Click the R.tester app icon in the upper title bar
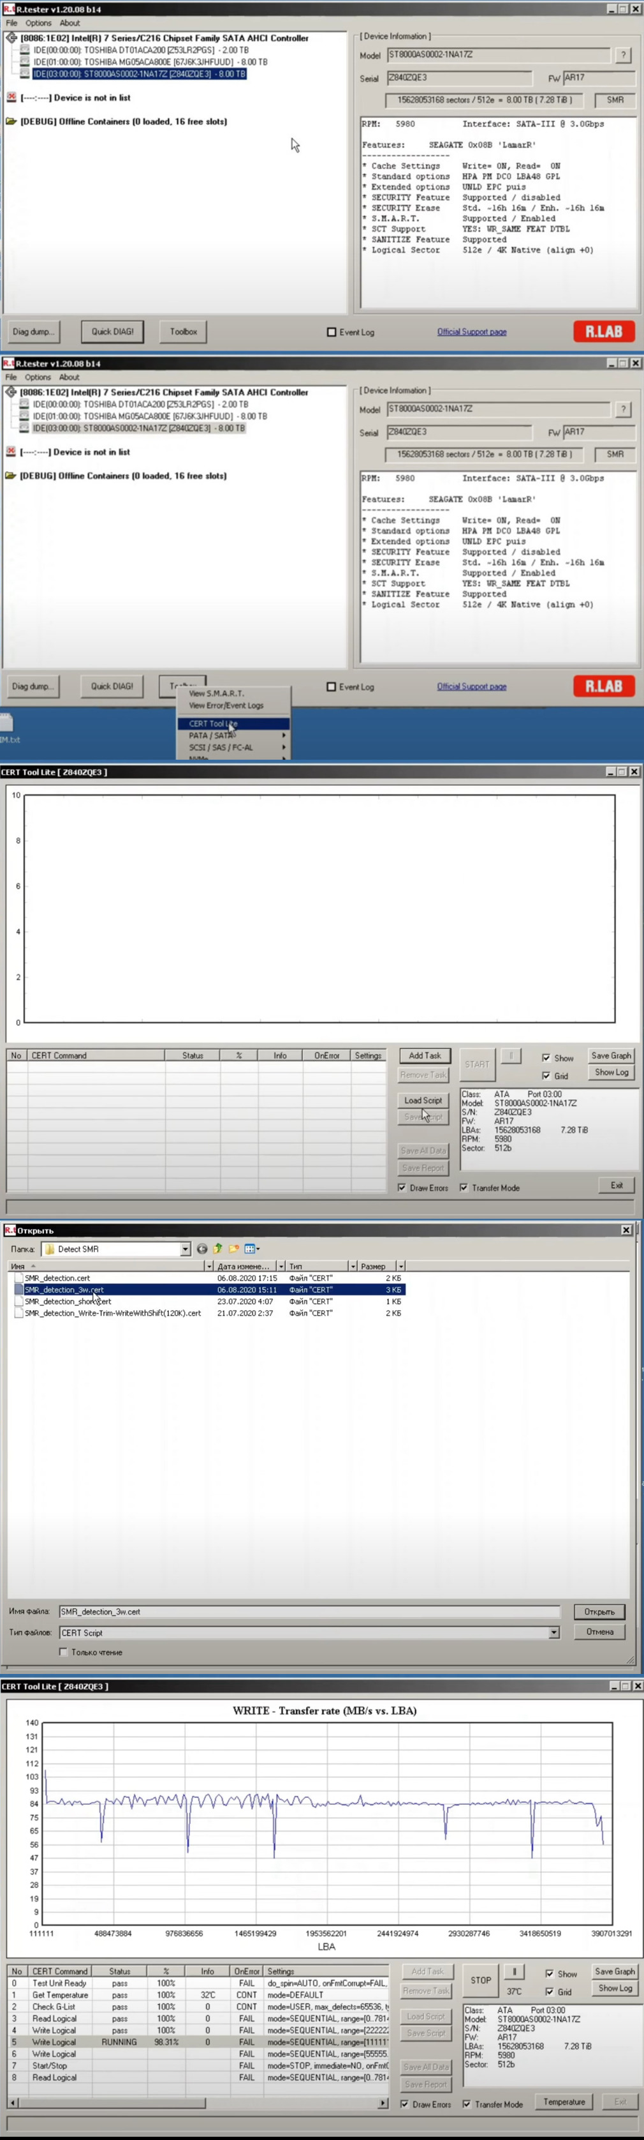The width and height of the screenshot is (644, 2140). [8, 9]
